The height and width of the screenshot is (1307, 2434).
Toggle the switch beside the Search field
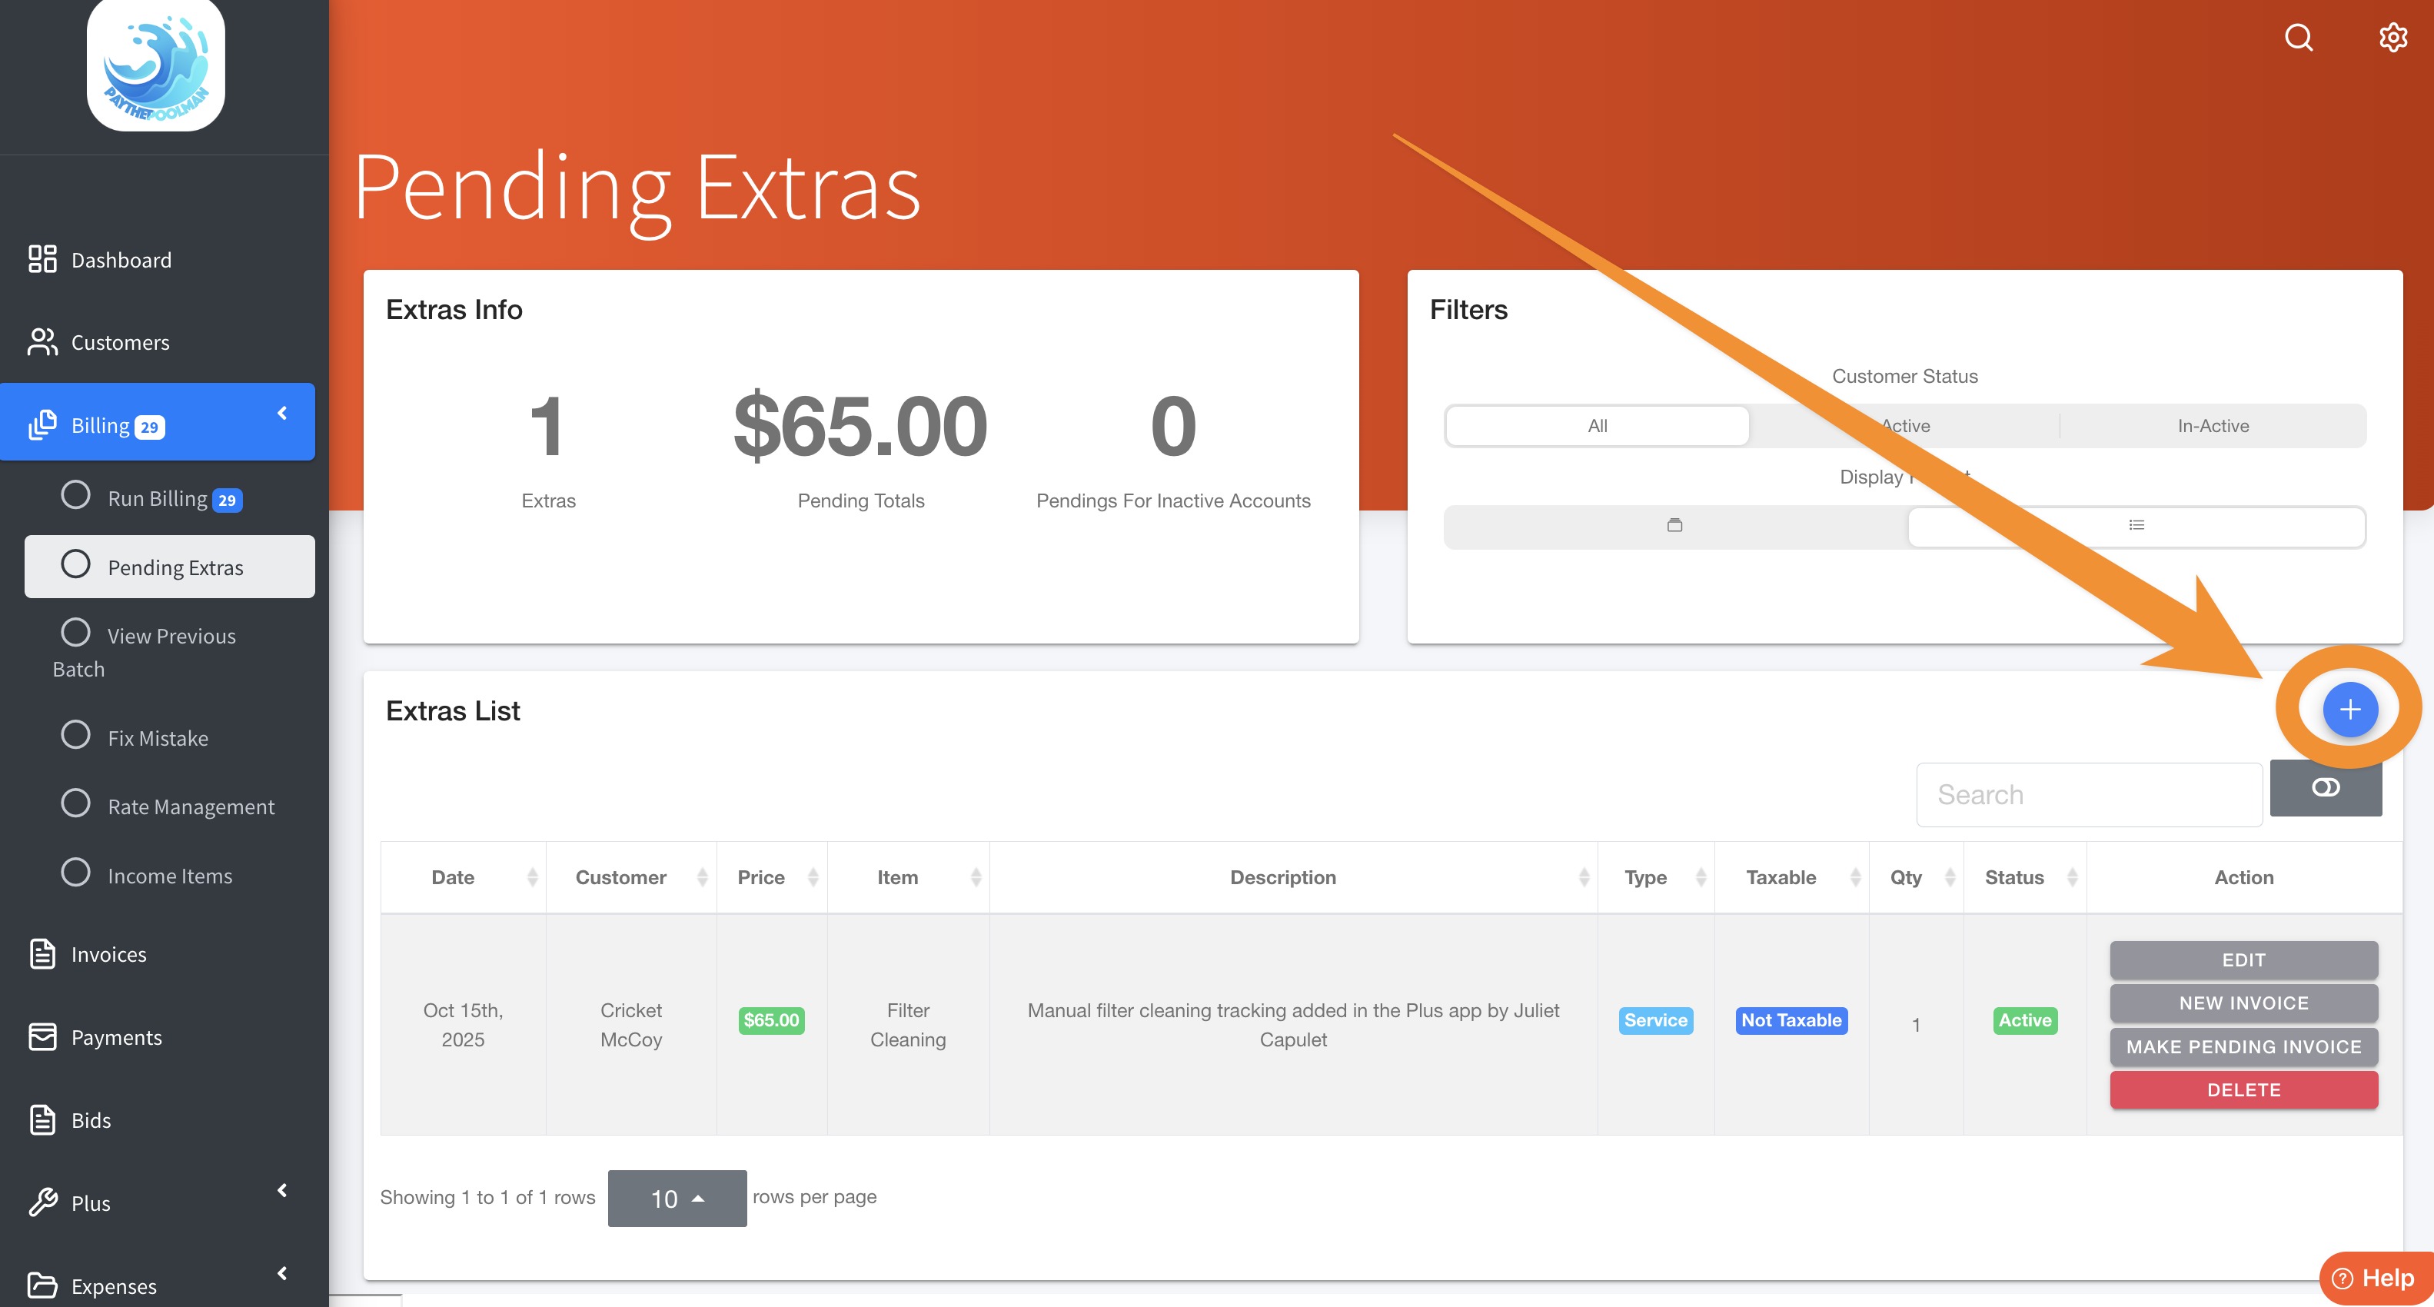pos(2326,787)
